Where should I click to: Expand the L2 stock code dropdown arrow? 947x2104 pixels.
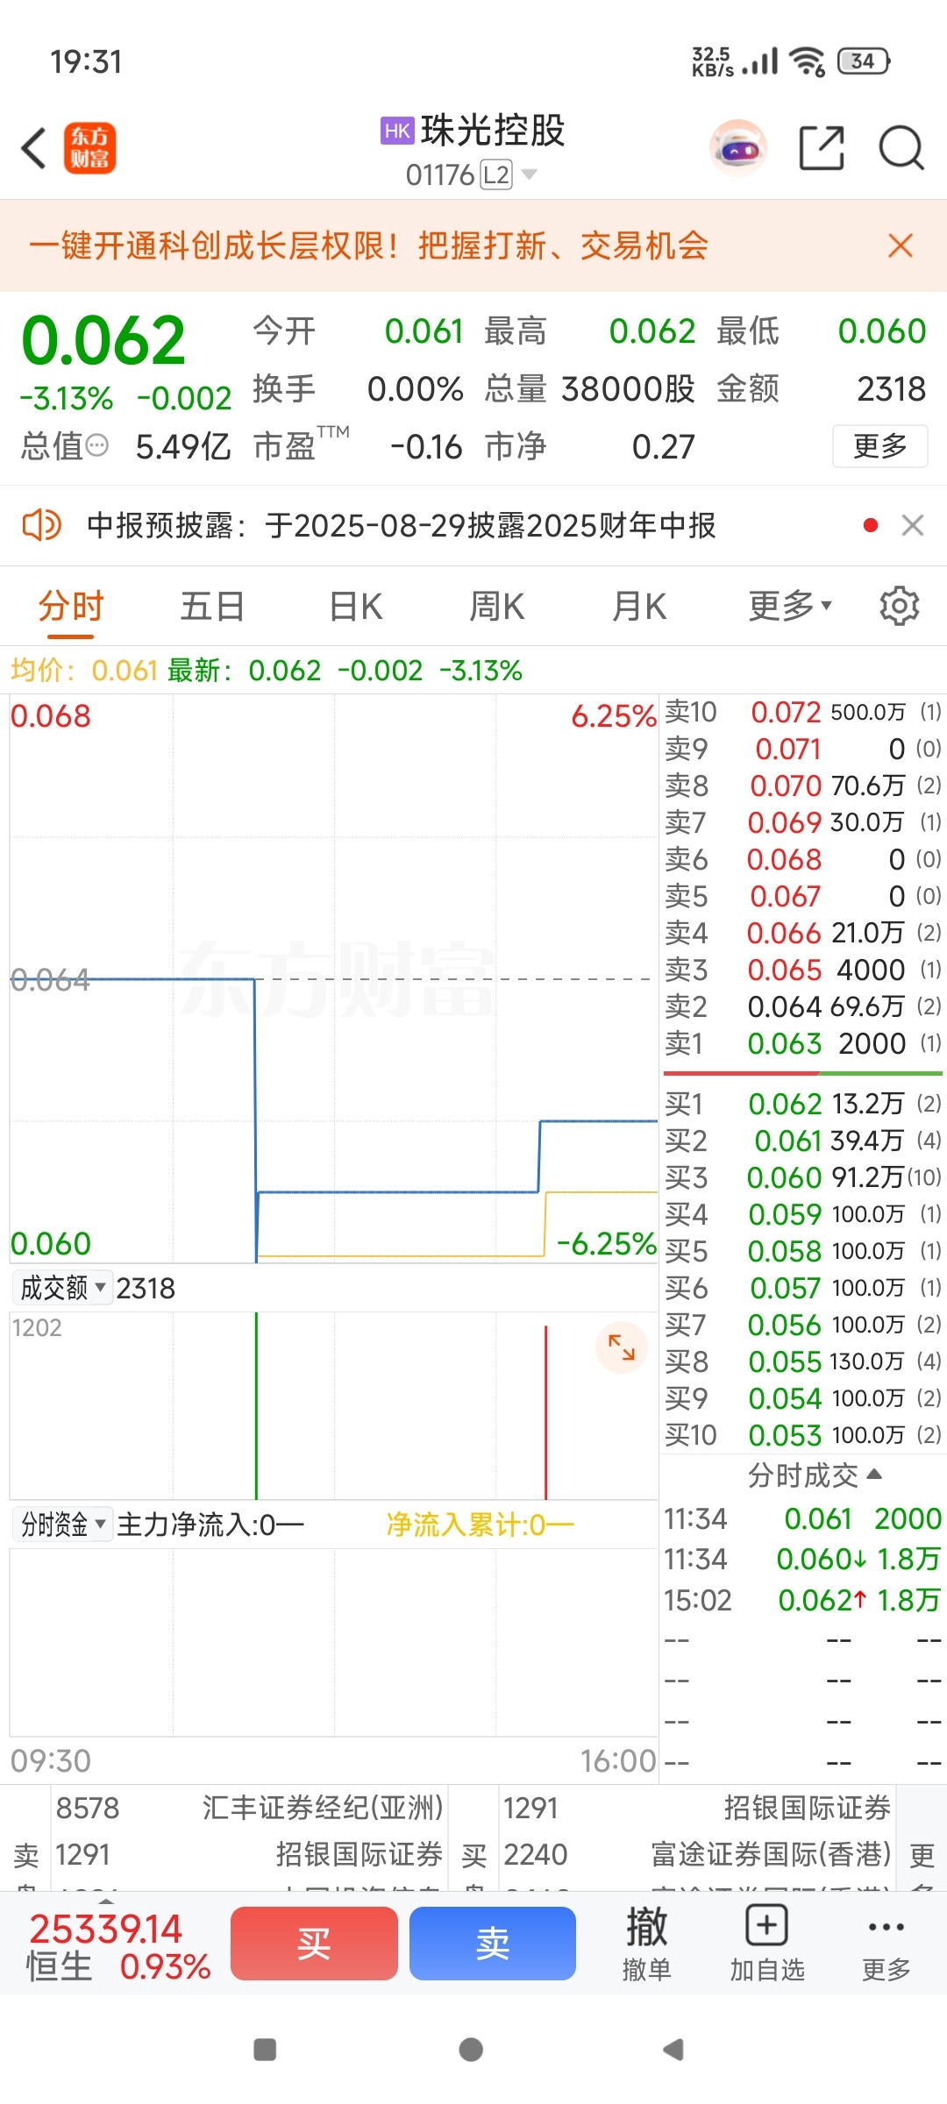click(529, 174)
